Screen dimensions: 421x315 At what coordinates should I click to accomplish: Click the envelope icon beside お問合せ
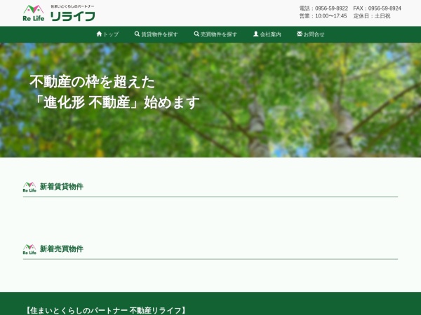300,34
